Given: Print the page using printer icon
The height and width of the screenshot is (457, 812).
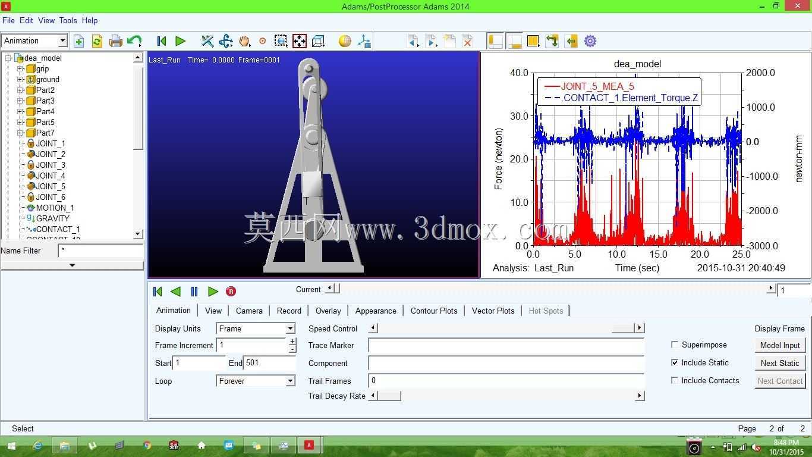Looking at the screenshot, I should tap(116, 41).
